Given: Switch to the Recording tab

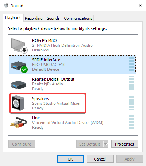Looking at the screenshot, I should (34, 18).
